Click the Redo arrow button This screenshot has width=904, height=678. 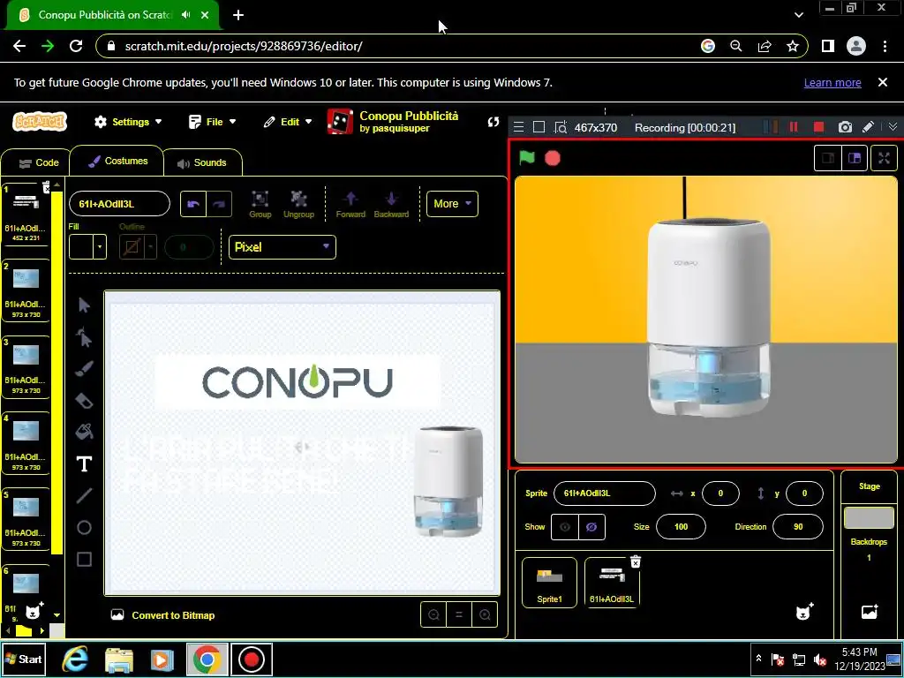[219, 204]
